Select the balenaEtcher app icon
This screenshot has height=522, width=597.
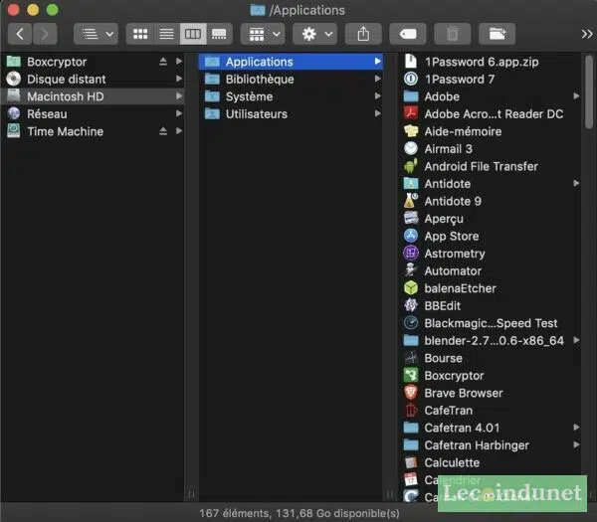coord(411,288)
